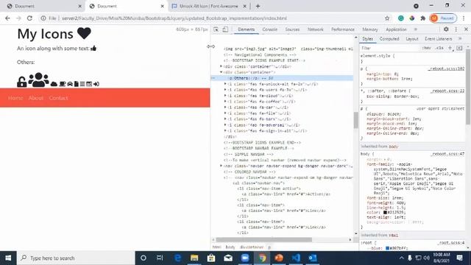The height and width of the screenshot is (265, 471).
Task: Open the _reboot.scss:302 source link
Action: tap(446, 68)
